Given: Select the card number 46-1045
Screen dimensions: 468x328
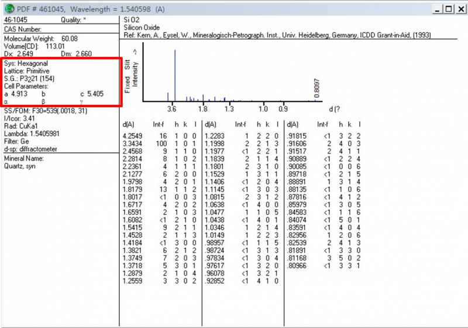Looking at the screenshot, I should [16, 20].
